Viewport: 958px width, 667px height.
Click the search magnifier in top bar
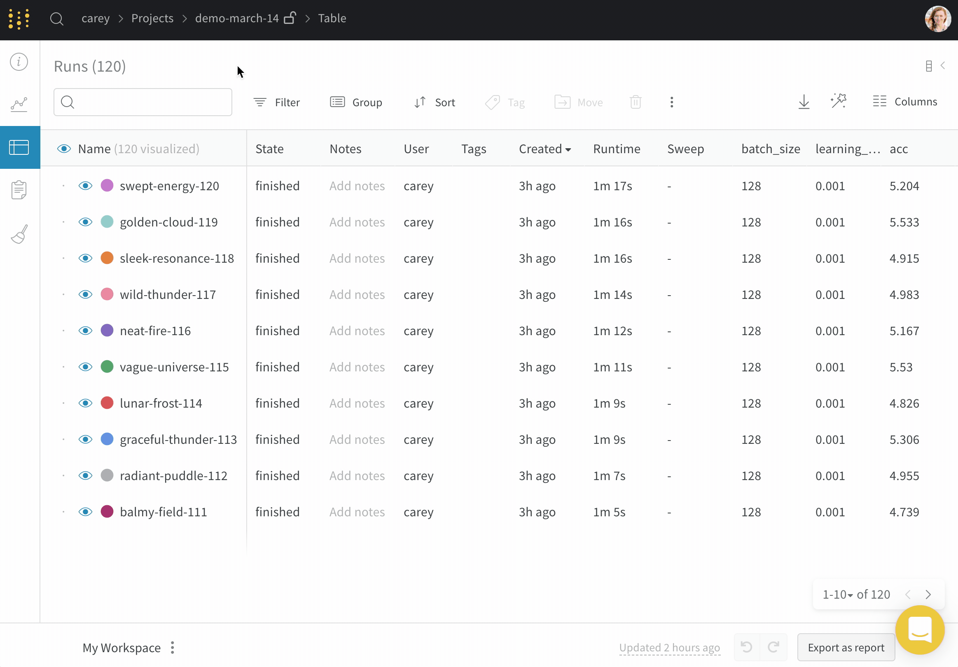coord(57,19)
